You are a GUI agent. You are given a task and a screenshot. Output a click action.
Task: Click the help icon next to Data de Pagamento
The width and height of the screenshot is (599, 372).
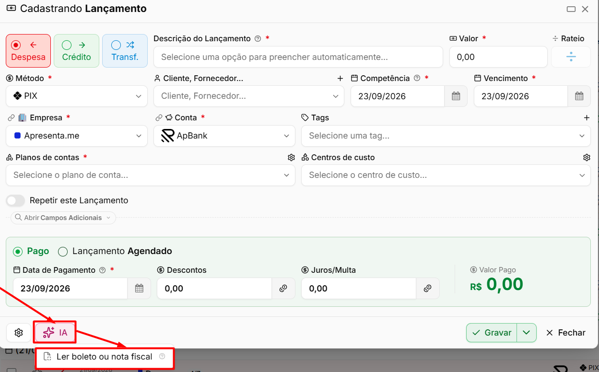pos(102,270)
